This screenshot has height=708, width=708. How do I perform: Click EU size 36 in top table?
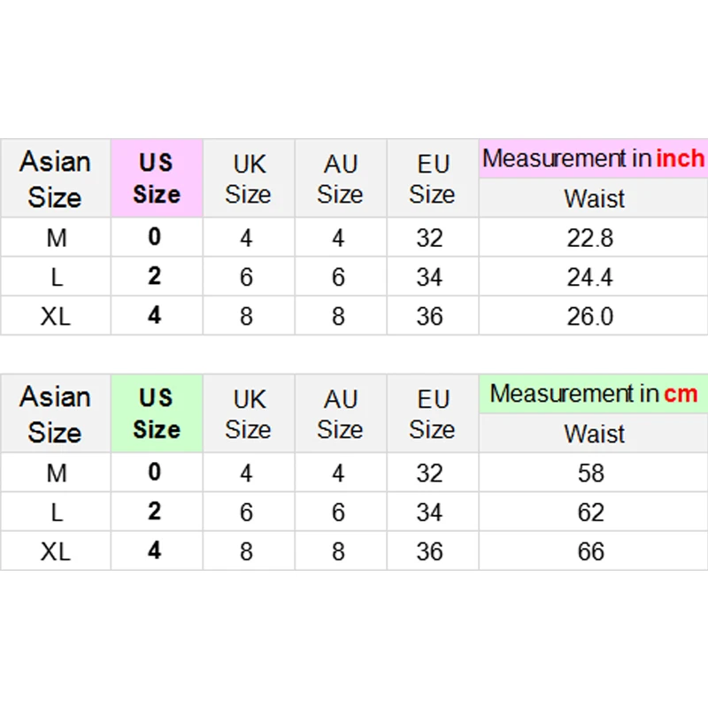[x=430, y=316]
